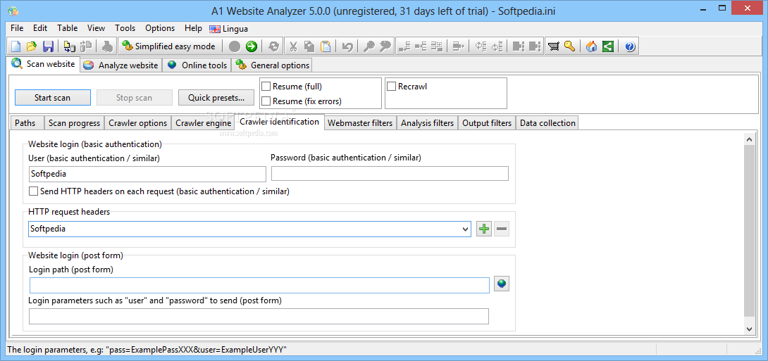
Task: Switch to Analyze website tab
Action: (x=121, y=65)
